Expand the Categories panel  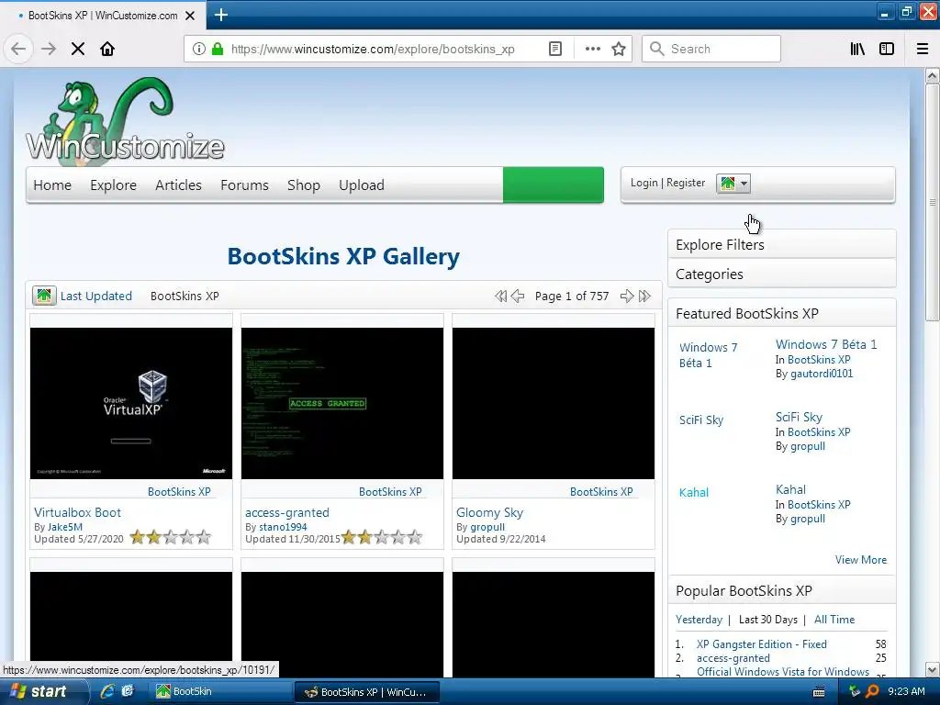click(x=782, y=274)
